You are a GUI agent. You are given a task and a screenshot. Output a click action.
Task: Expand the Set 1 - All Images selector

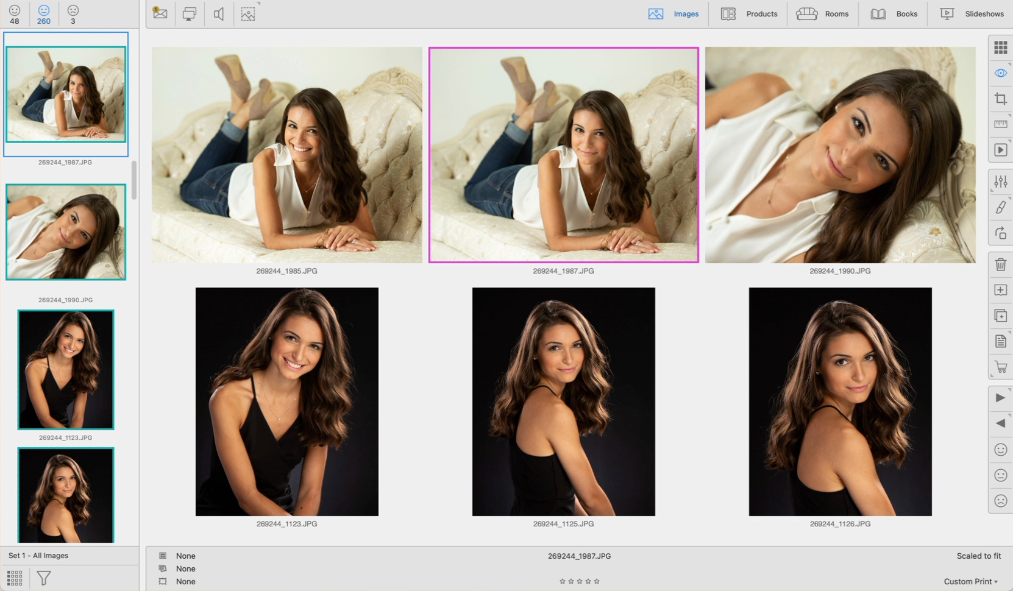click(38, 556)
